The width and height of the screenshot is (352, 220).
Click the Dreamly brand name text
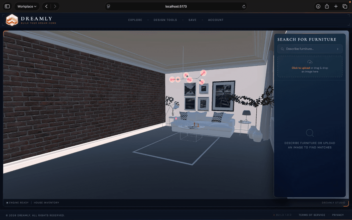(37, 19)
